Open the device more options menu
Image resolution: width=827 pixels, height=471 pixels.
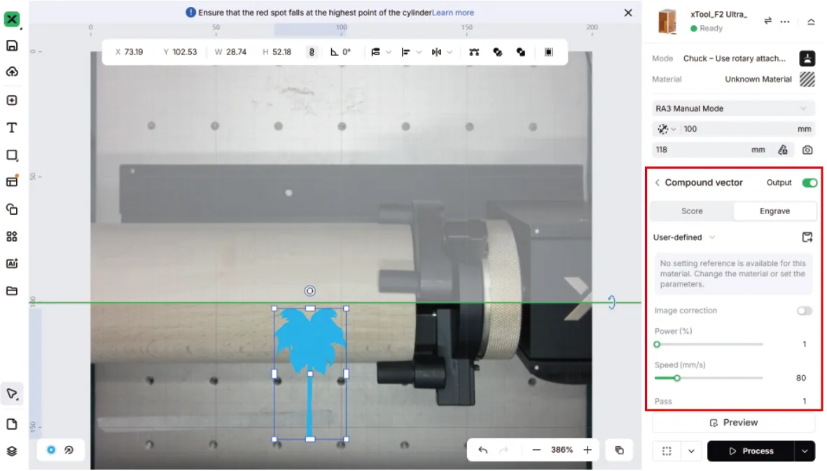coord(785,22)
